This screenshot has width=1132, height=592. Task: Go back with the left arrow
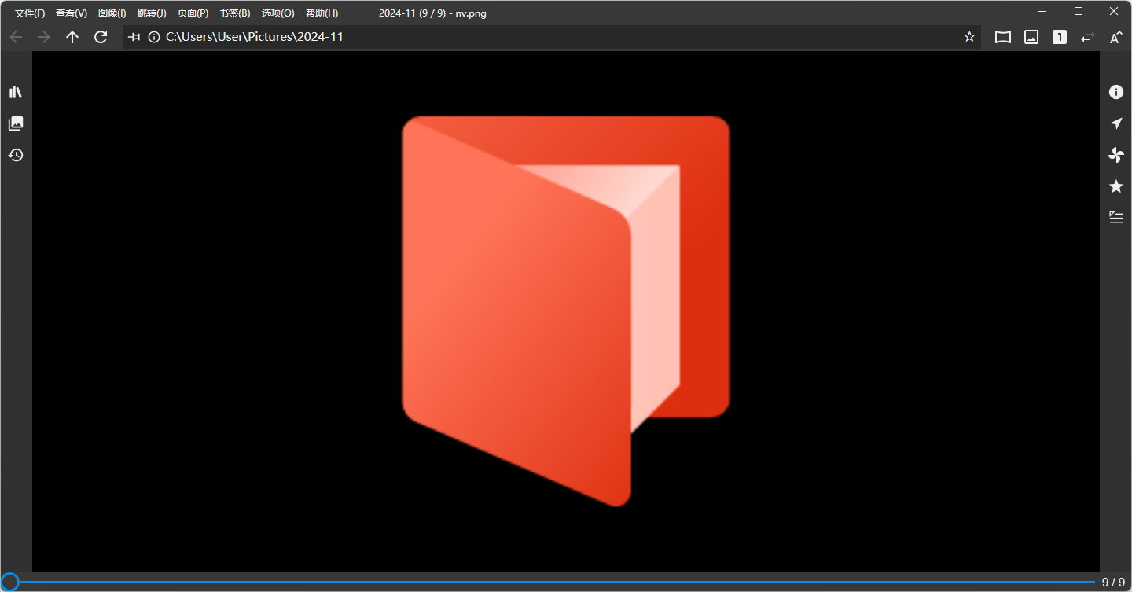point(16,37)
